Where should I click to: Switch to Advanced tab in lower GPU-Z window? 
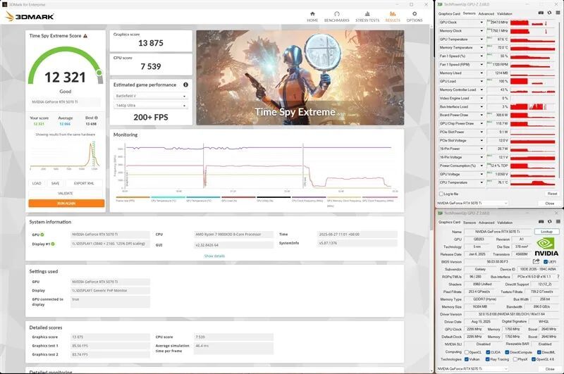click(x=486, y=223)
